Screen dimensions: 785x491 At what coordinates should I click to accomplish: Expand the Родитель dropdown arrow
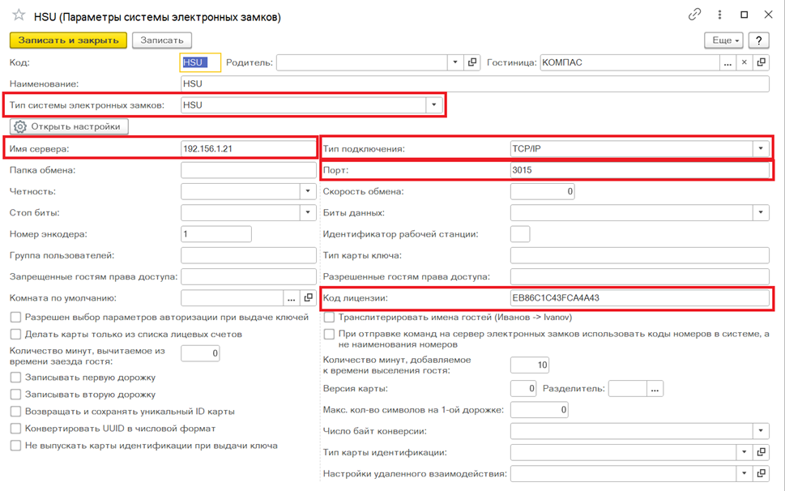(455, 62)
